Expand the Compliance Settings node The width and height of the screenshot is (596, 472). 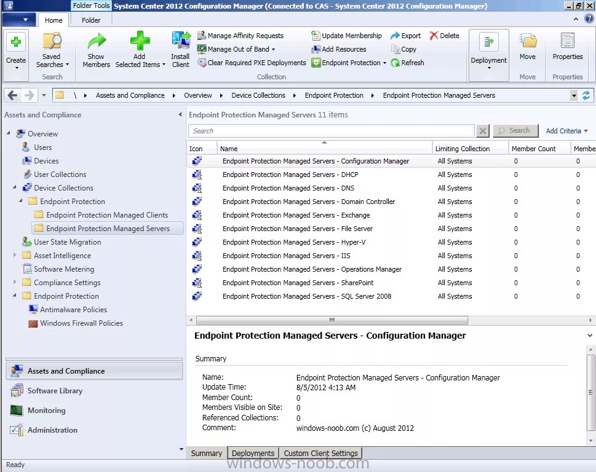pyautogui.click(x=15, y=281)
